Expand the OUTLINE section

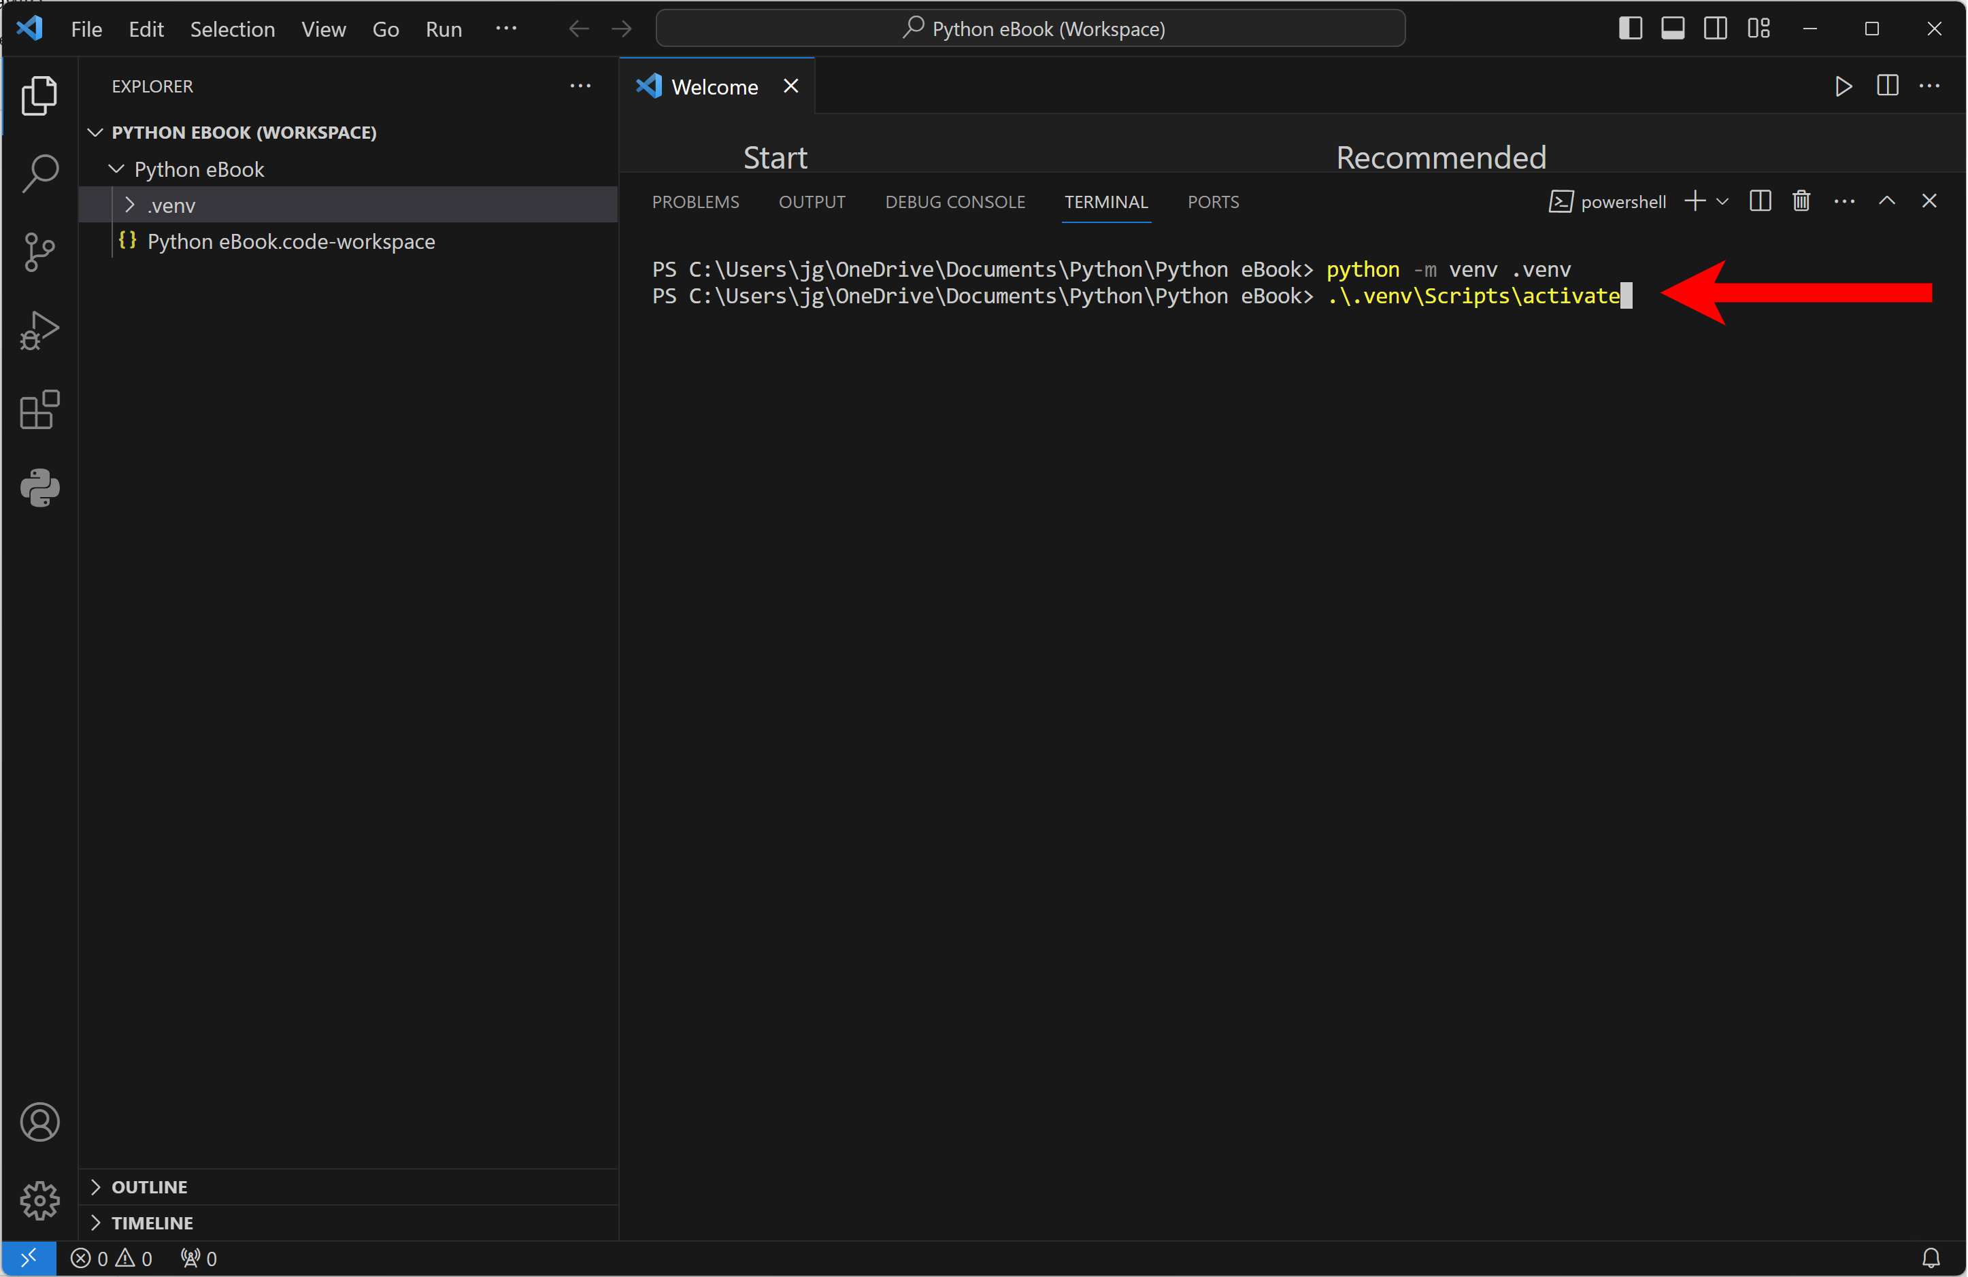click(x=95, y=1187)
